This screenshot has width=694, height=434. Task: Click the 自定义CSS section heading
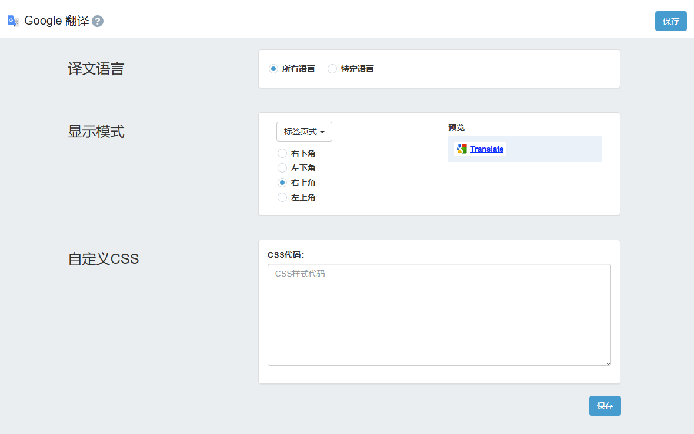pyautogui.click(x=104, y=259)
